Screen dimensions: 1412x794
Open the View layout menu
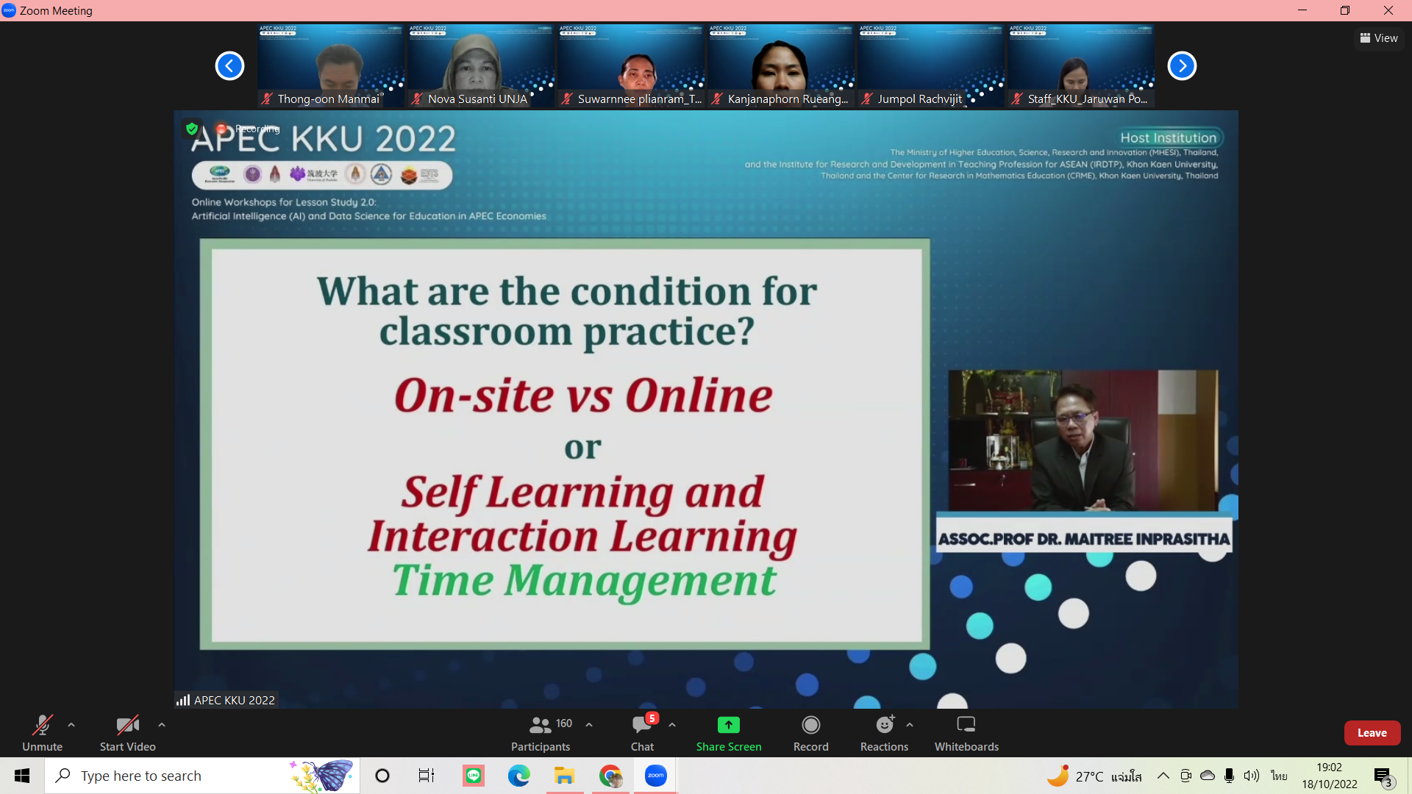pos(1379,38)
